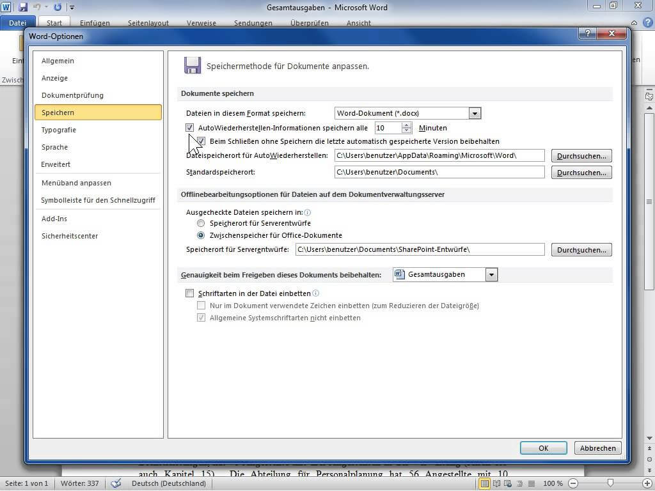Click the zoom slider handle in status bar
This screenshot has width=655, height=491.
coord(610,483)
